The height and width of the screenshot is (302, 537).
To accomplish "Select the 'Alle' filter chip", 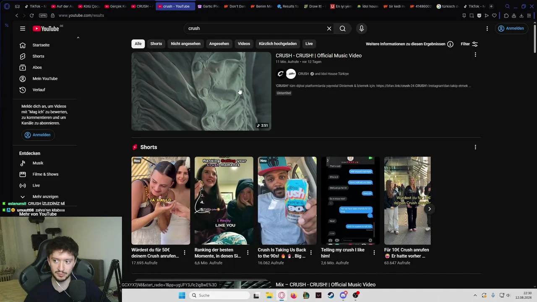I will click(x=138, y=44).
